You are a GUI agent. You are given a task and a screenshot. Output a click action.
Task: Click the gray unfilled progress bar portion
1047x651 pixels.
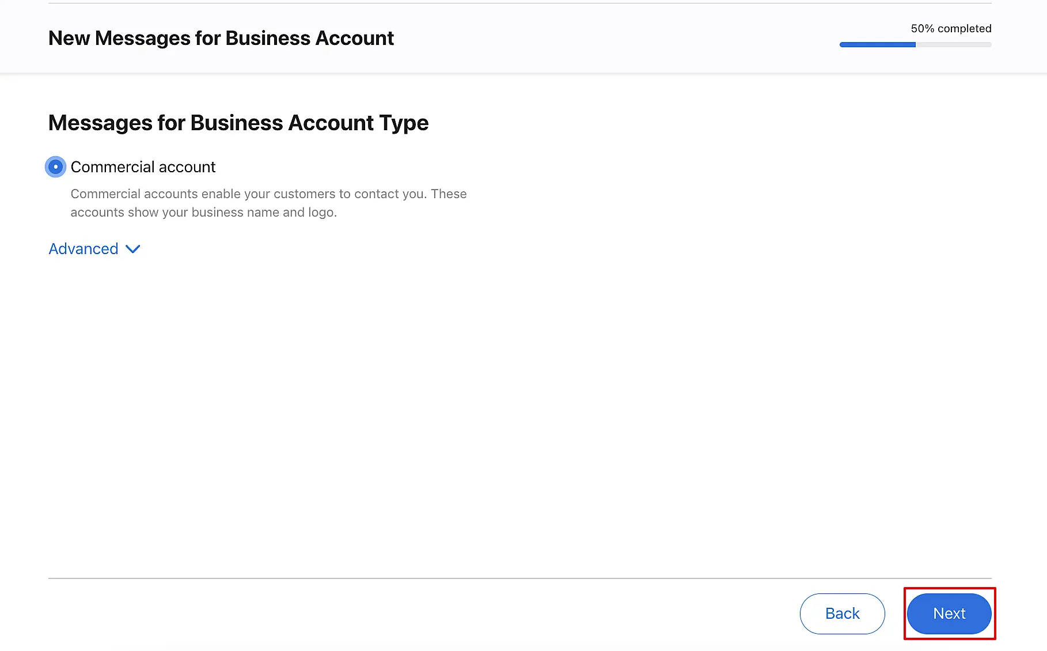point(954,44)
